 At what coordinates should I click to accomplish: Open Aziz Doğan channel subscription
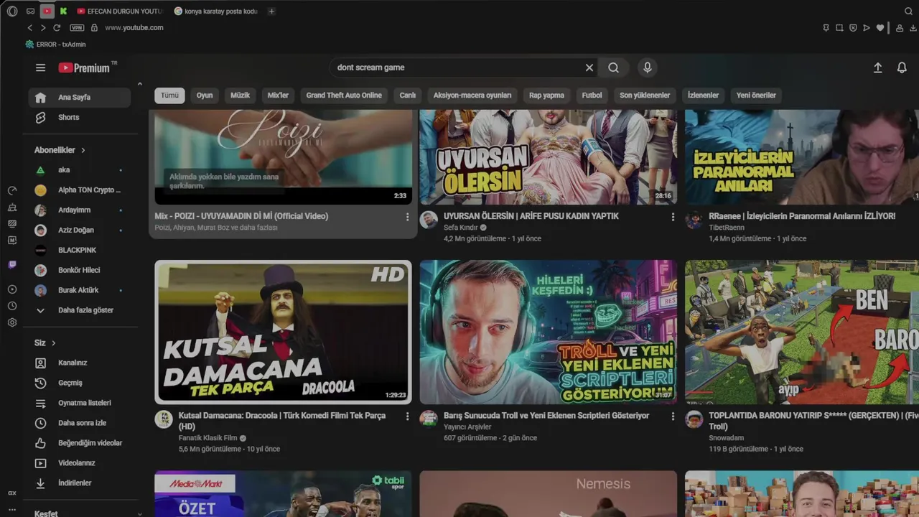click(x=79, y=230)
